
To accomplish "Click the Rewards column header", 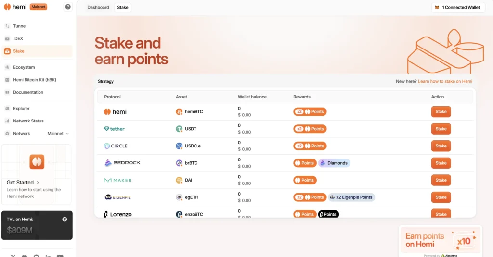I will pos(302,97).
